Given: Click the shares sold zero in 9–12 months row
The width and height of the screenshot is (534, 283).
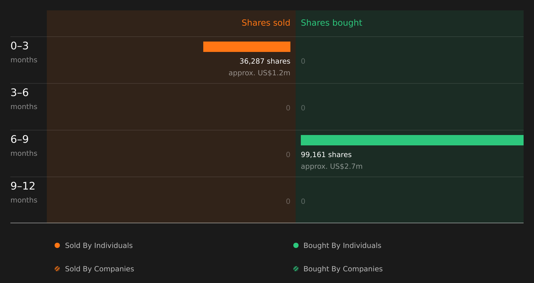Looking at the screenshot, I should (x=288, y=201).
